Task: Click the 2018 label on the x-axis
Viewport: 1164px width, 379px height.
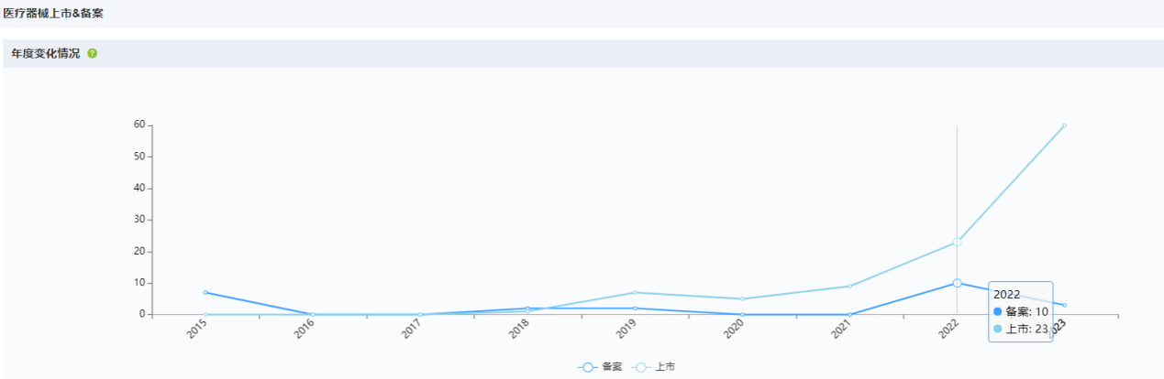Action: (519, 330)
